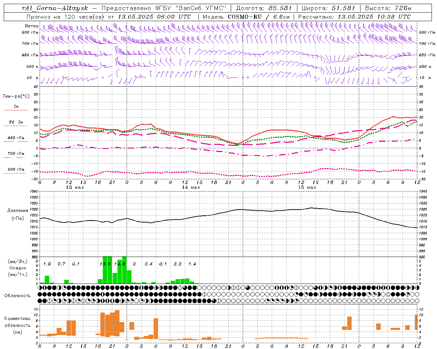Click right-side 850 гПа wind level label
The image size is (437, 349).
(427, 55)
